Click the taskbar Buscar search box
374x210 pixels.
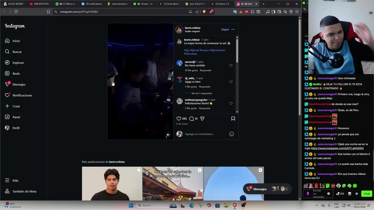[x=157, y=205]
